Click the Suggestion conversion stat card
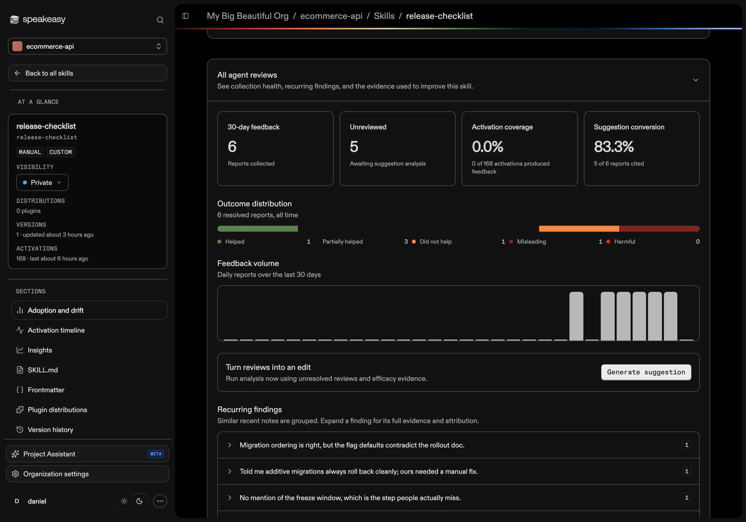Screen dimensions: 746x522 click(641, 148)
